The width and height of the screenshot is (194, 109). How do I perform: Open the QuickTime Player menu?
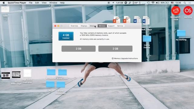[17, 3]
